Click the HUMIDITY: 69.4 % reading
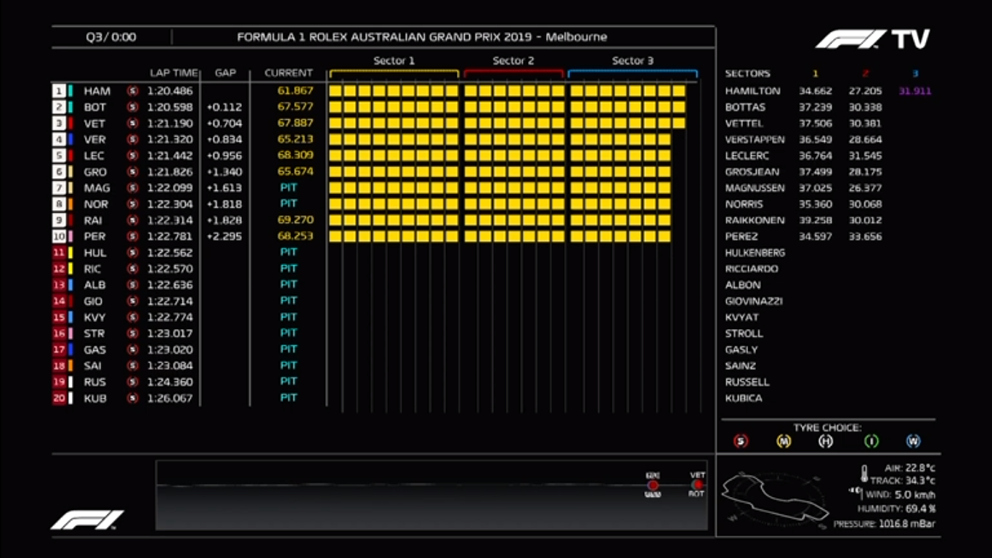Viewport: 992px width, 558px height. coord(896,509)
